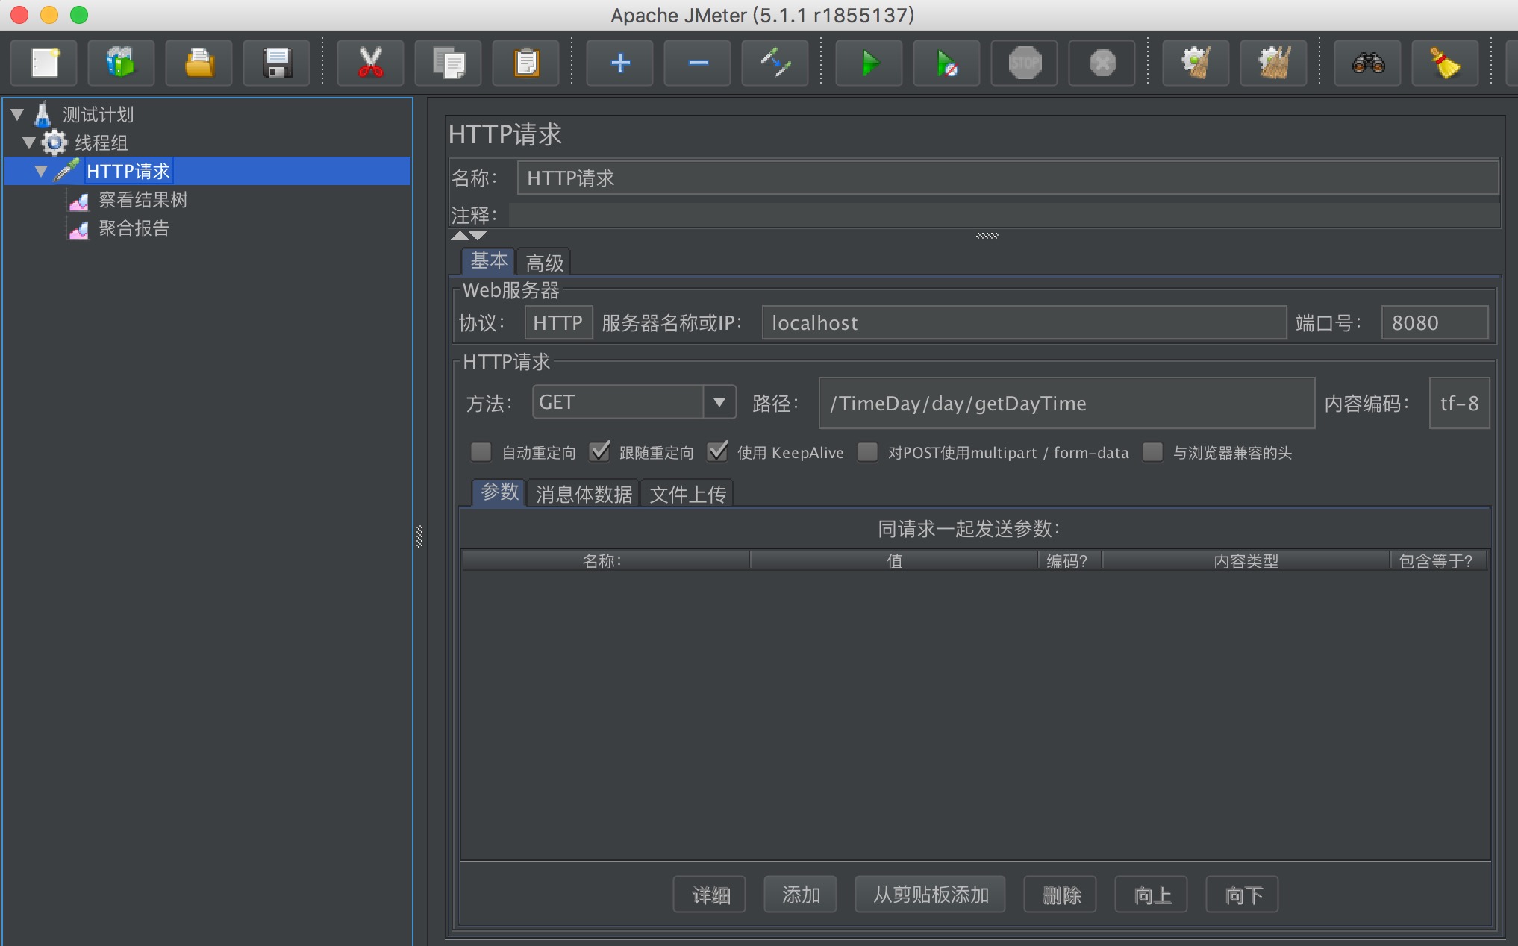Paste from clipboard icon
Screen dimensions: 1518x946
[526, 63]
